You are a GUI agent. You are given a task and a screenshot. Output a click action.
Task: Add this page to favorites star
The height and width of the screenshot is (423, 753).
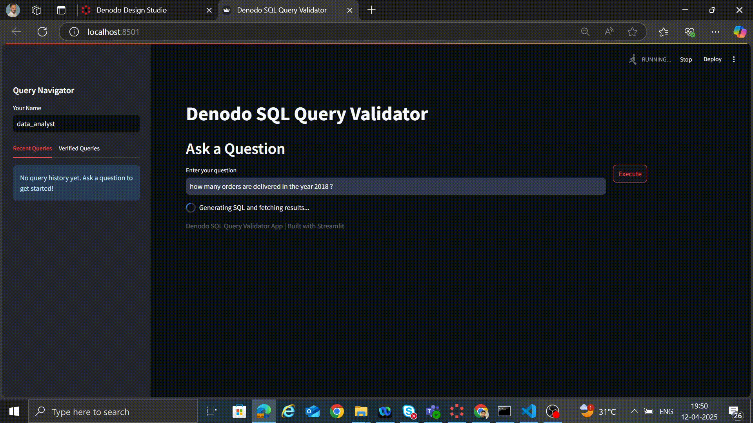[x=632, y=32]
